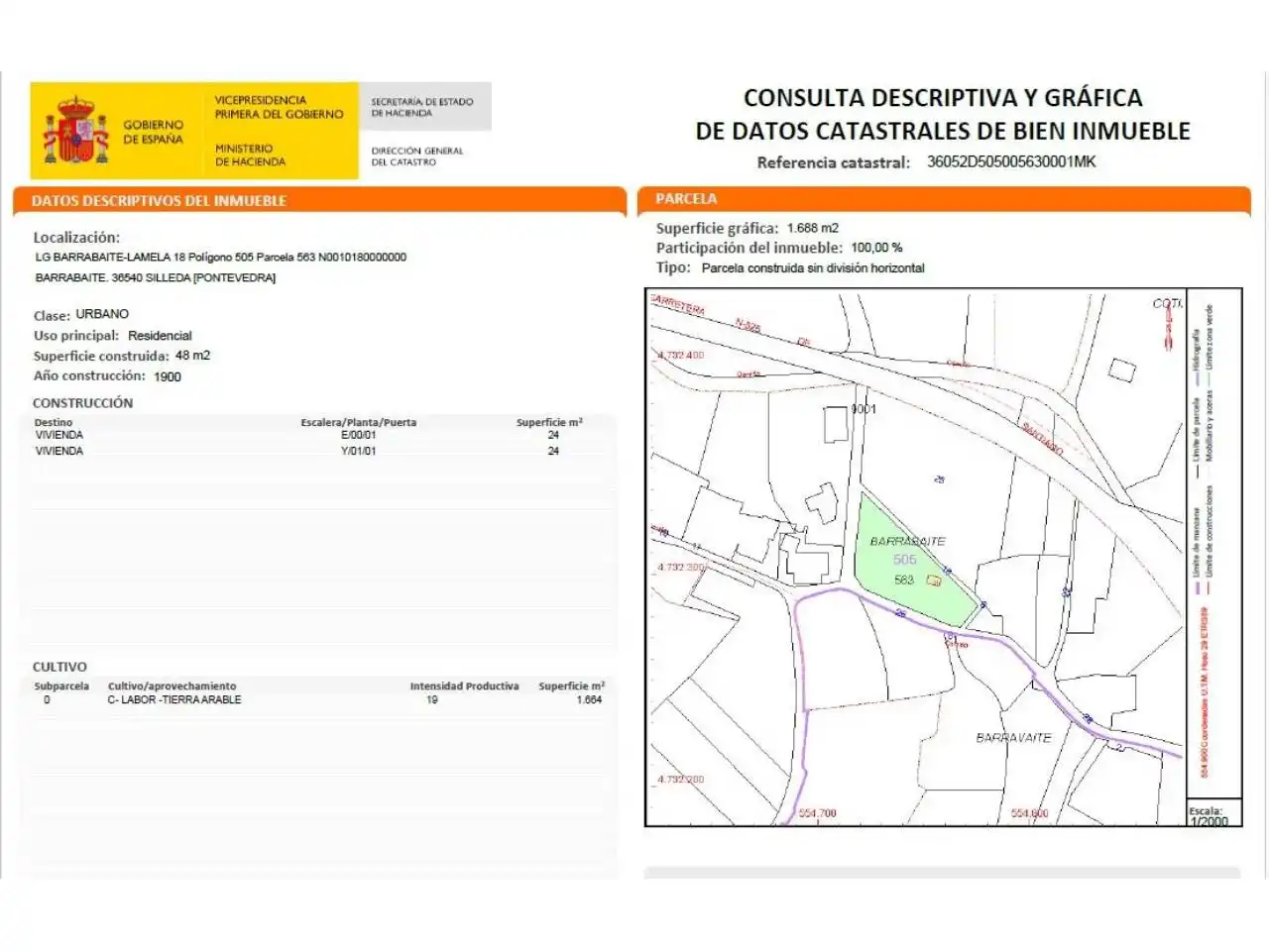1269x951 pixels.
Task: Click the 'Destino' column header
Action: 54,422
